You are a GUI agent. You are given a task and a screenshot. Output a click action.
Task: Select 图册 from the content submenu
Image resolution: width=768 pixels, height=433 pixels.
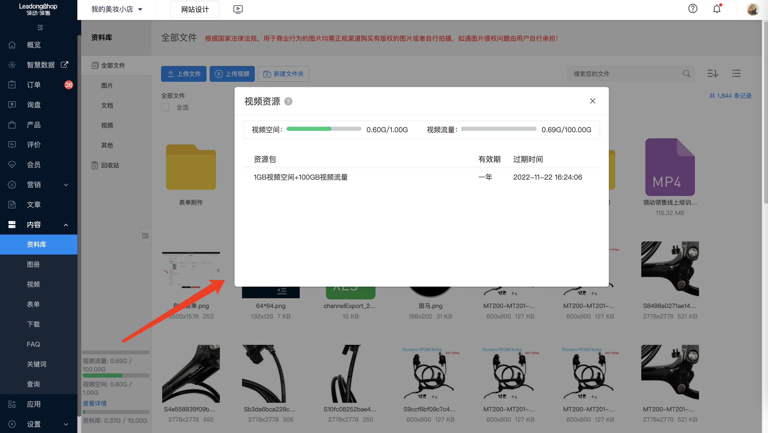33,264
